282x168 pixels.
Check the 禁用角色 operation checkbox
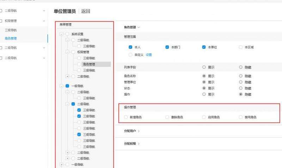click(x=241, y=117)
